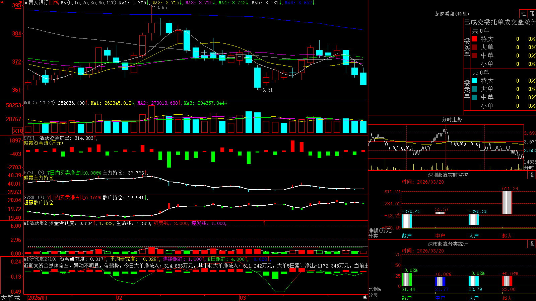536x301 pixels.
Task: Click the 深市超赢分类统计 panel title
Action: (448, 244)
